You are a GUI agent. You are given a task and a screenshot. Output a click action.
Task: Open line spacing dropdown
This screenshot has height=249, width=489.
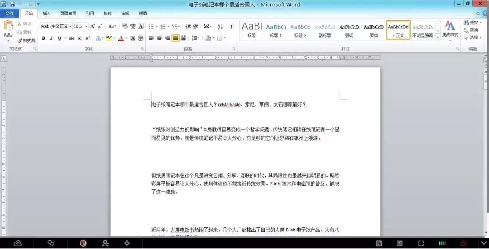click(196, 38)
